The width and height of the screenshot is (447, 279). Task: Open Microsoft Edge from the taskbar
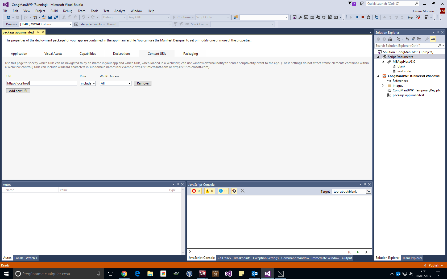[137, 274]
